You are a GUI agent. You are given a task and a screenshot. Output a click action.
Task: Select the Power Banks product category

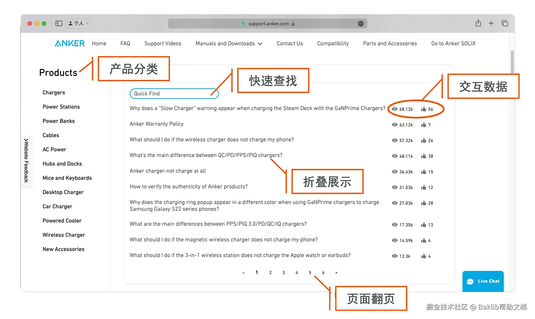click(x=59, y=121)
